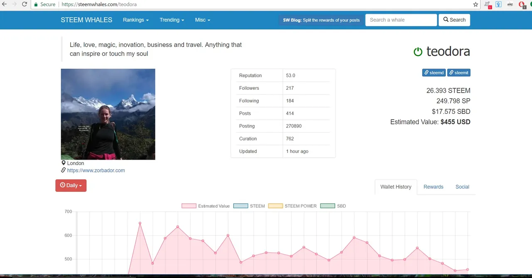
Task: Click the Updated value 1 hour ago
Action: tap(297, 151)
